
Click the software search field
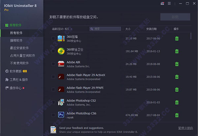[105, 29]
